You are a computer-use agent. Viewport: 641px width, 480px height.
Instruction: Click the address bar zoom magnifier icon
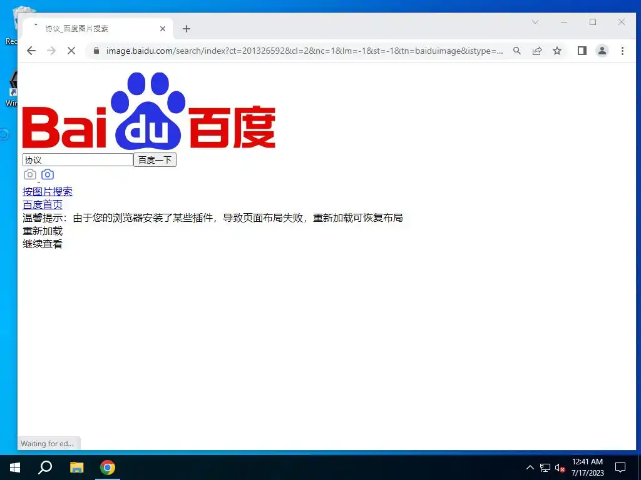click(517, 51)
